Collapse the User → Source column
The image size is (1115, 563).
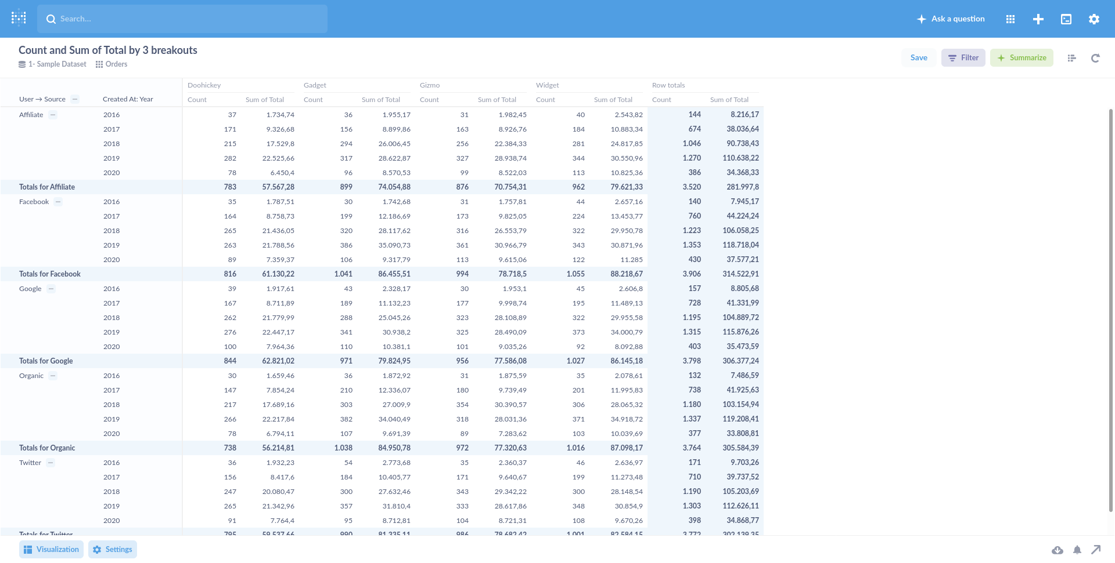[x=75, y=99]
